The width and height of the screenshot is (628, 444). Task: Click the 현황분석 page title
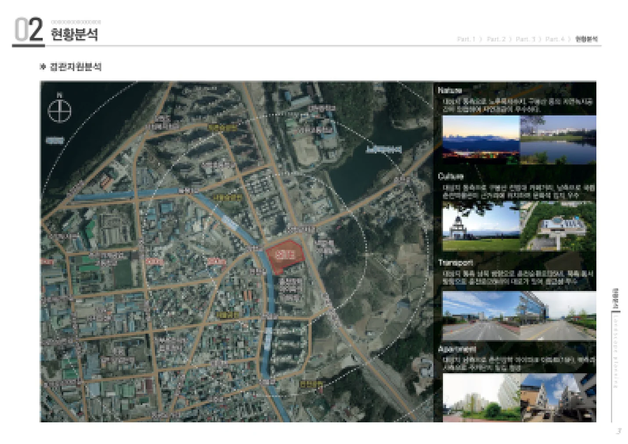coord(74,34)
